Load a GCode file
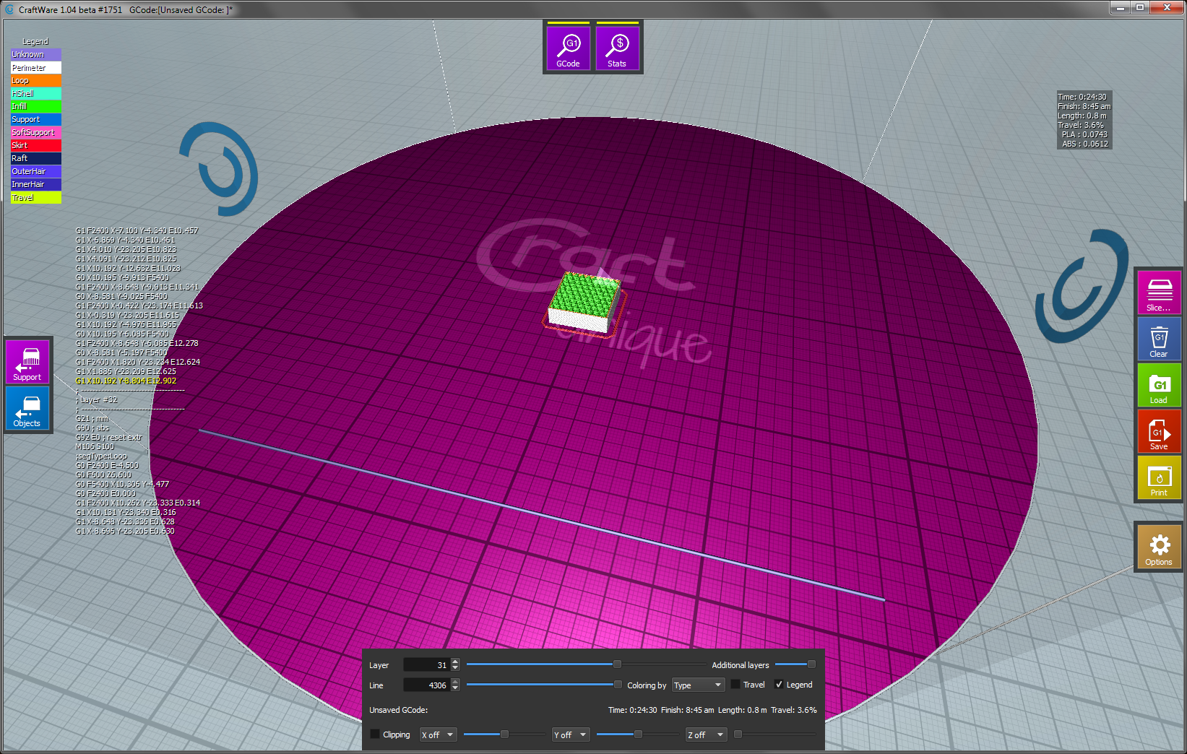1187x754 pixels. 1159,385
